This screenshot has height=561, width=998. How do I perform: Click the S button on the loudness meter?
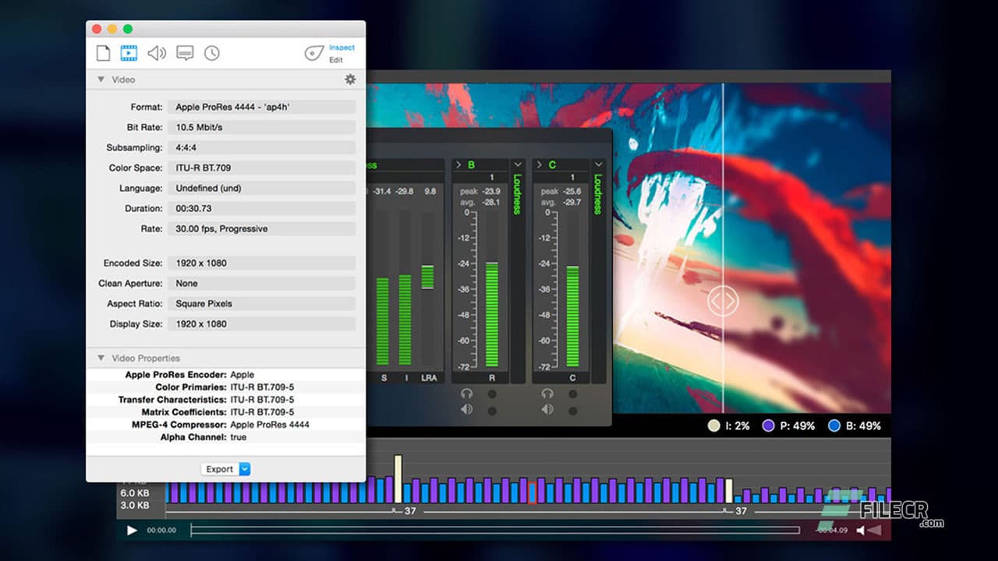tap(384, 376)
